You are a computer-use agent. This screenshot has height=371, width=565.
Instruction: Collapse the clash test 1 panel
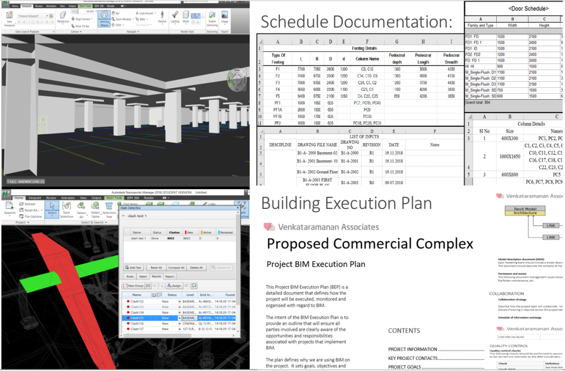click(x=124, y=217)
